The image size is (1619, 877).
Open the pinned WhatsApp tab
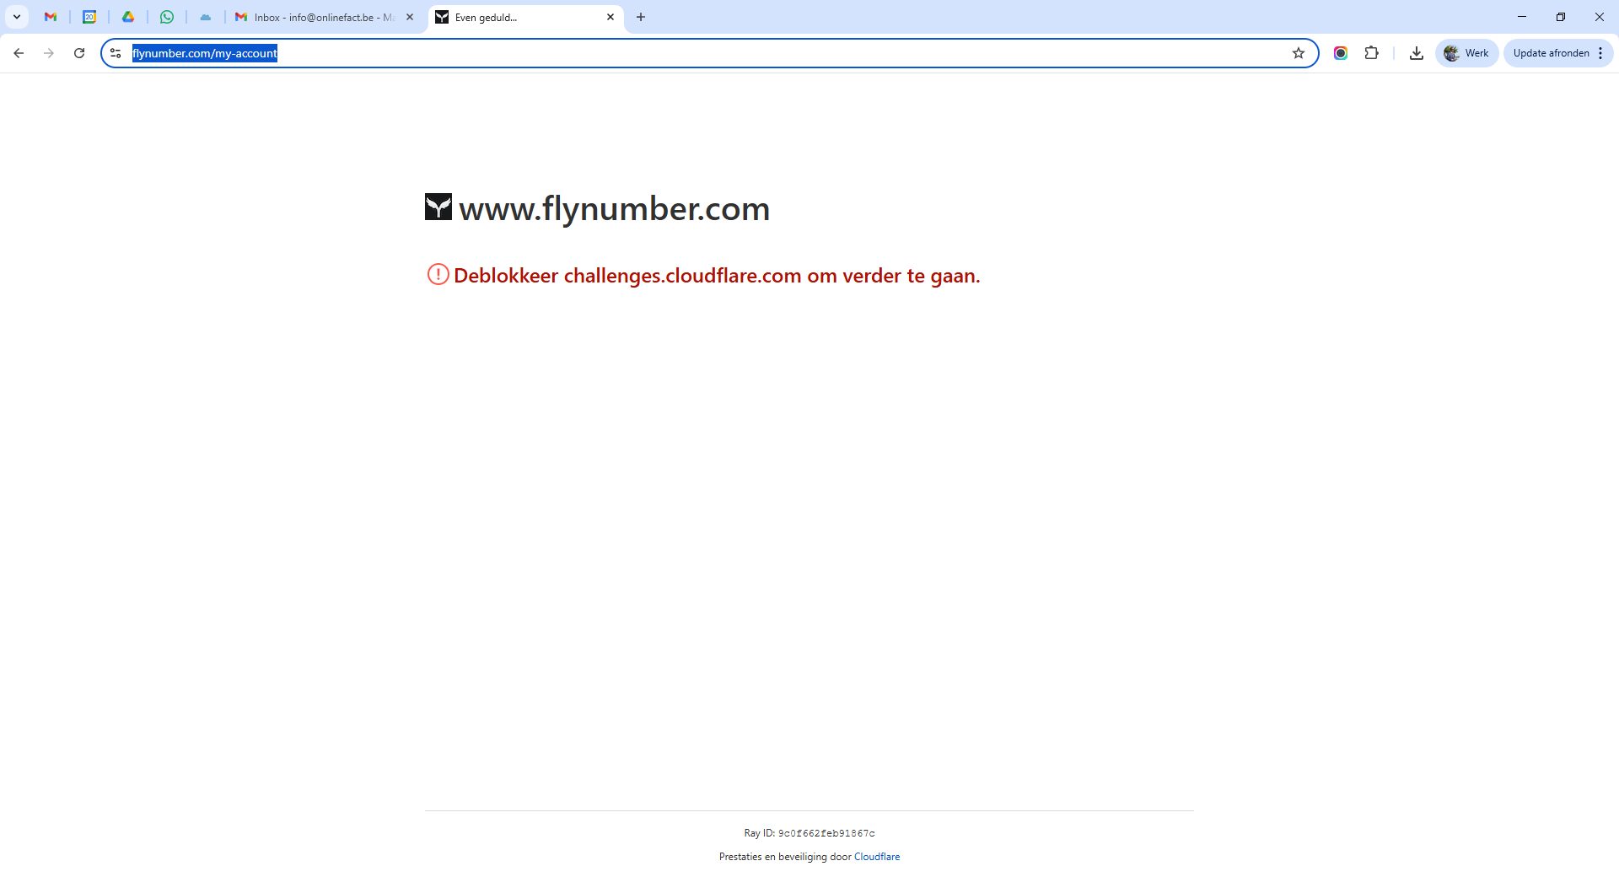167,17
